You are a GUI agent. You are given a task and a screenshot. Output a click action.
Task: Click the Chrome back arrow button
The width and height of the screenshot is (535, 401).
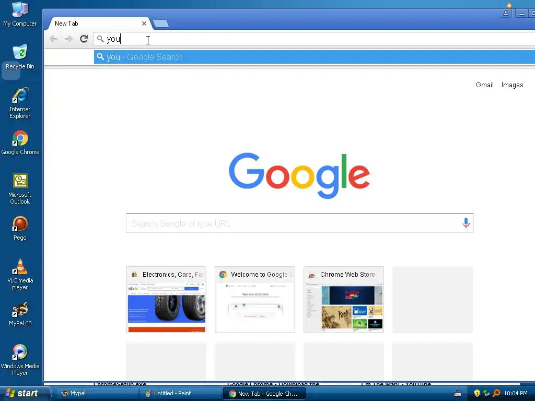[54, 39]
